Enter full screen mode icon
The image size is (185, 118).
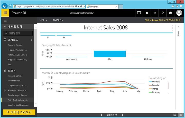pos(139,13)
